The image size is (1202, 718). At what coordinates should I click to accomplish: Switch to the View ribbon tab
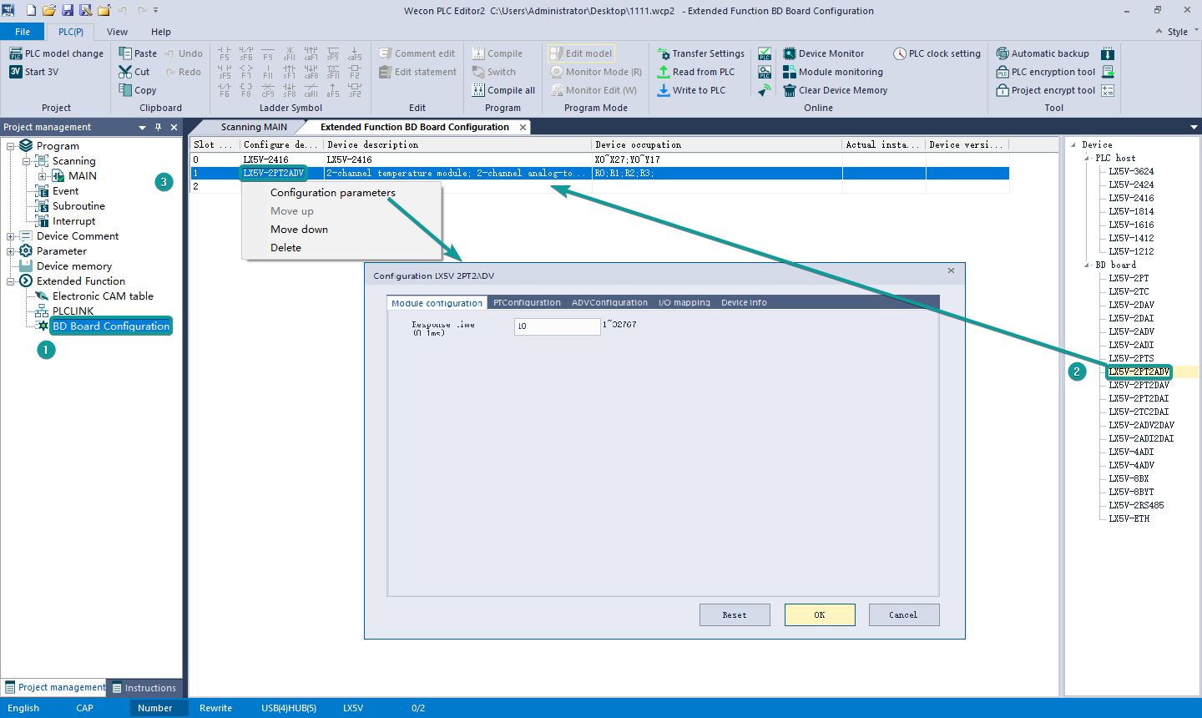(117, 32)
